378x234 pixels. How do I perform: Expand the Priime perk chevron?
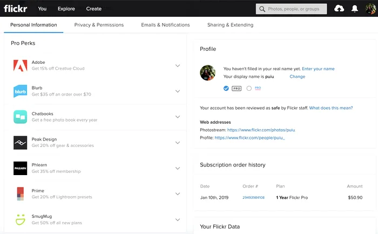click(178, 194)
